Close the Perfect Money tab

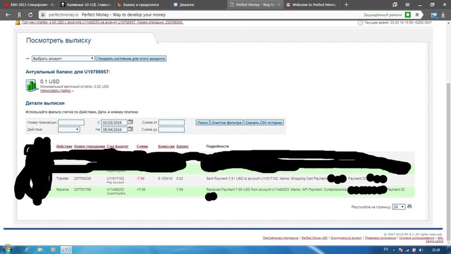(x=279, y=4)
